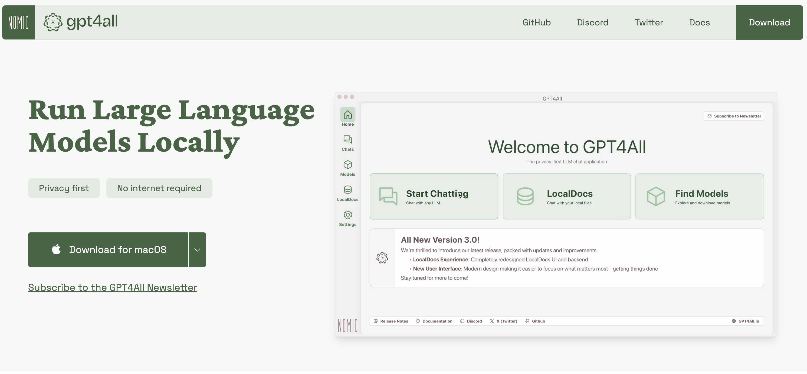The image size is (807, 374).
Task: Click the Download button in the header
Action: point(769,22)
